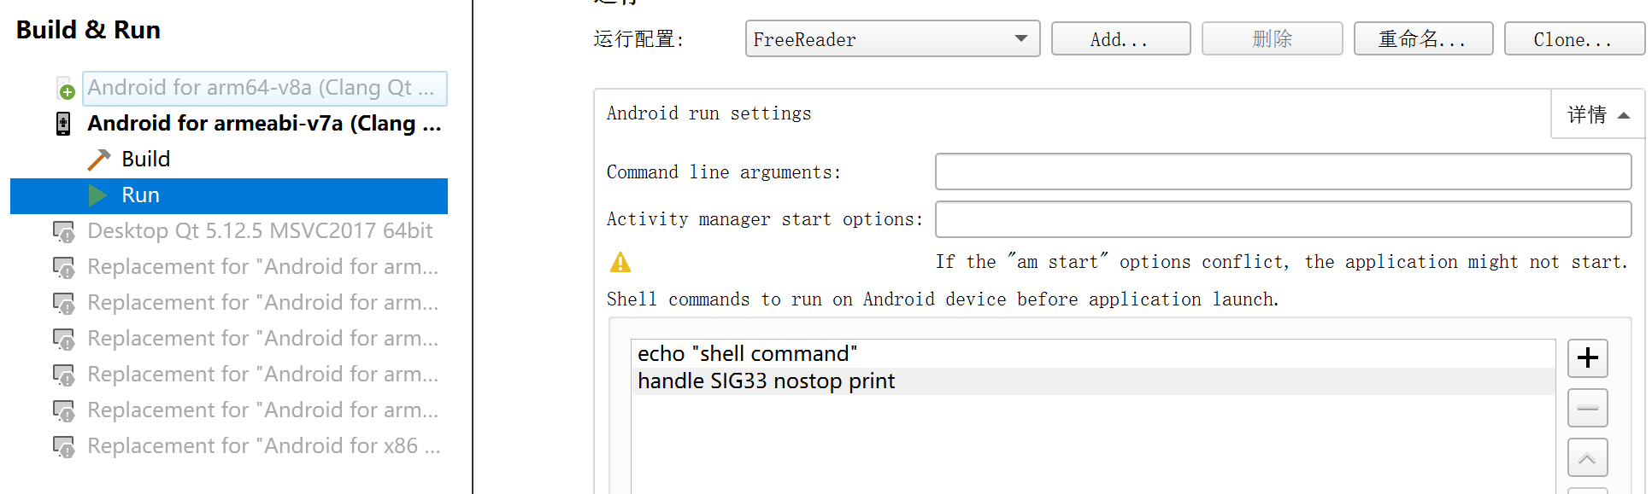This screenshot has height=494, width=1652.
Task: Click the phone icon for Android armeabi-v7a kit
Action: [63, 124]
